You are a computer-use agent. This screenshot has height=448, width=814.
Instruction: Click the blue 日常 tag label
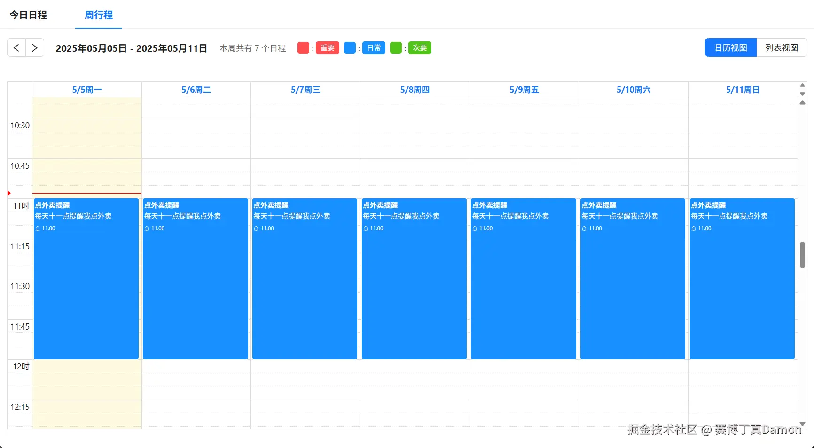374,48
